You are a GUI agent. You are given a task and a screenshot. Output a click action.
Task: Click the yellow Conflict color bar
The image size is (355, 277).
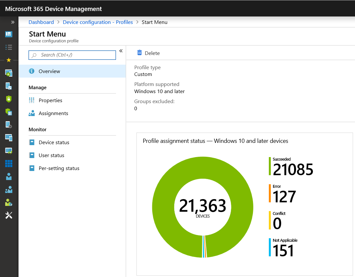[269, 220]
